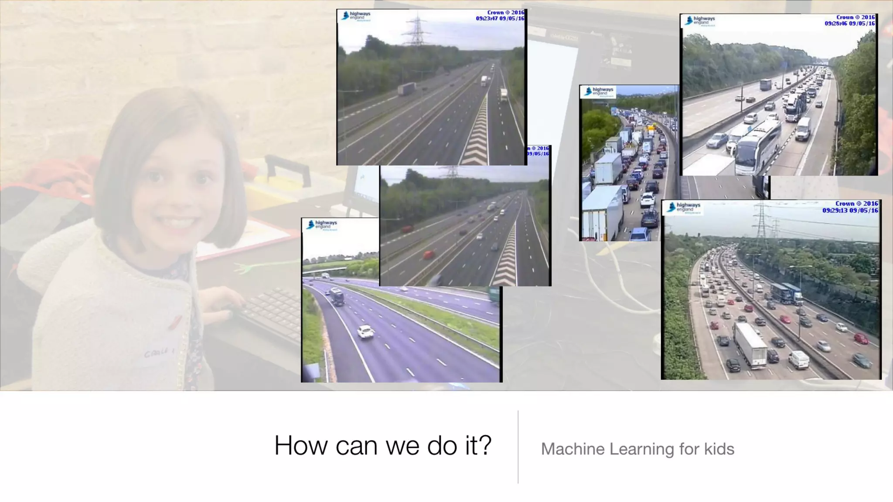Click Highways England logo on 09:23:47 photo
The image size is (893, 502).
coord(356,16)
